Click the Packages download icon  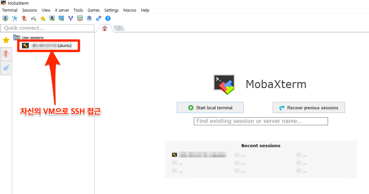click(89, 18)
